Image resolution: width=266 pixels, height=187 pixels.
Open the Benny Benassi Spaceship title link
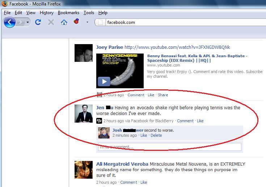pyautogui.click(x=197, y=58)
